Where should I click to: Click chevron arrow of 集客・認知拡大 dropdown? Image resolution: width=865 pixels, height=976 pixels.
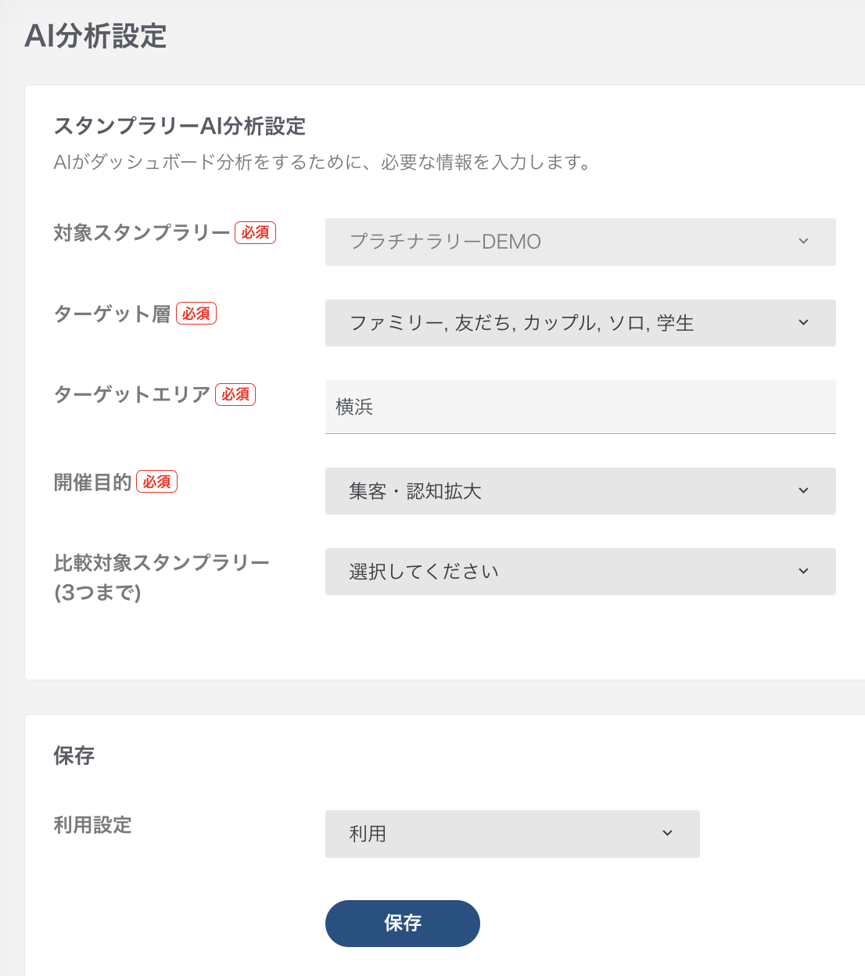point(803,491)
